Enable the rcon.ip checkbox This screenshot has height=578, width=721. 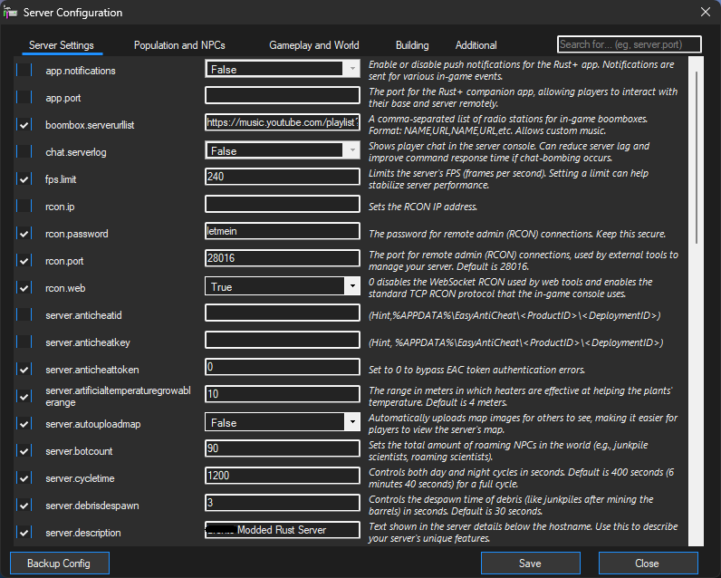pyautogui.click(x=24, y=206)
